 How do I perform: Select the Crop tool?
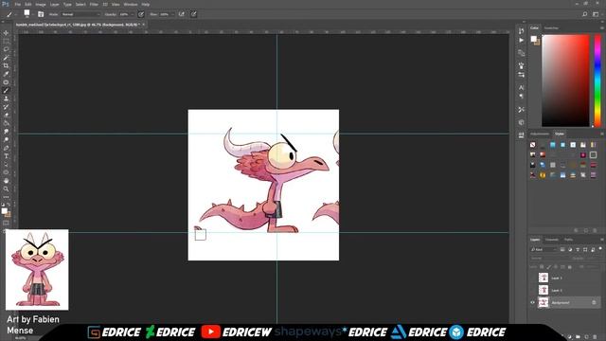tap(6, 65)
